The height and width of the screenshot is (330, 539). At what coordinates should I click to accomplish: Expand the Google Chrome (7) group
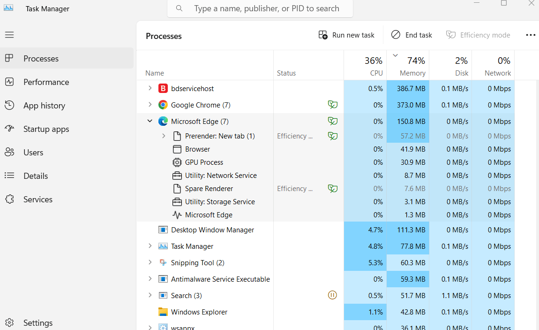[150, 105]
